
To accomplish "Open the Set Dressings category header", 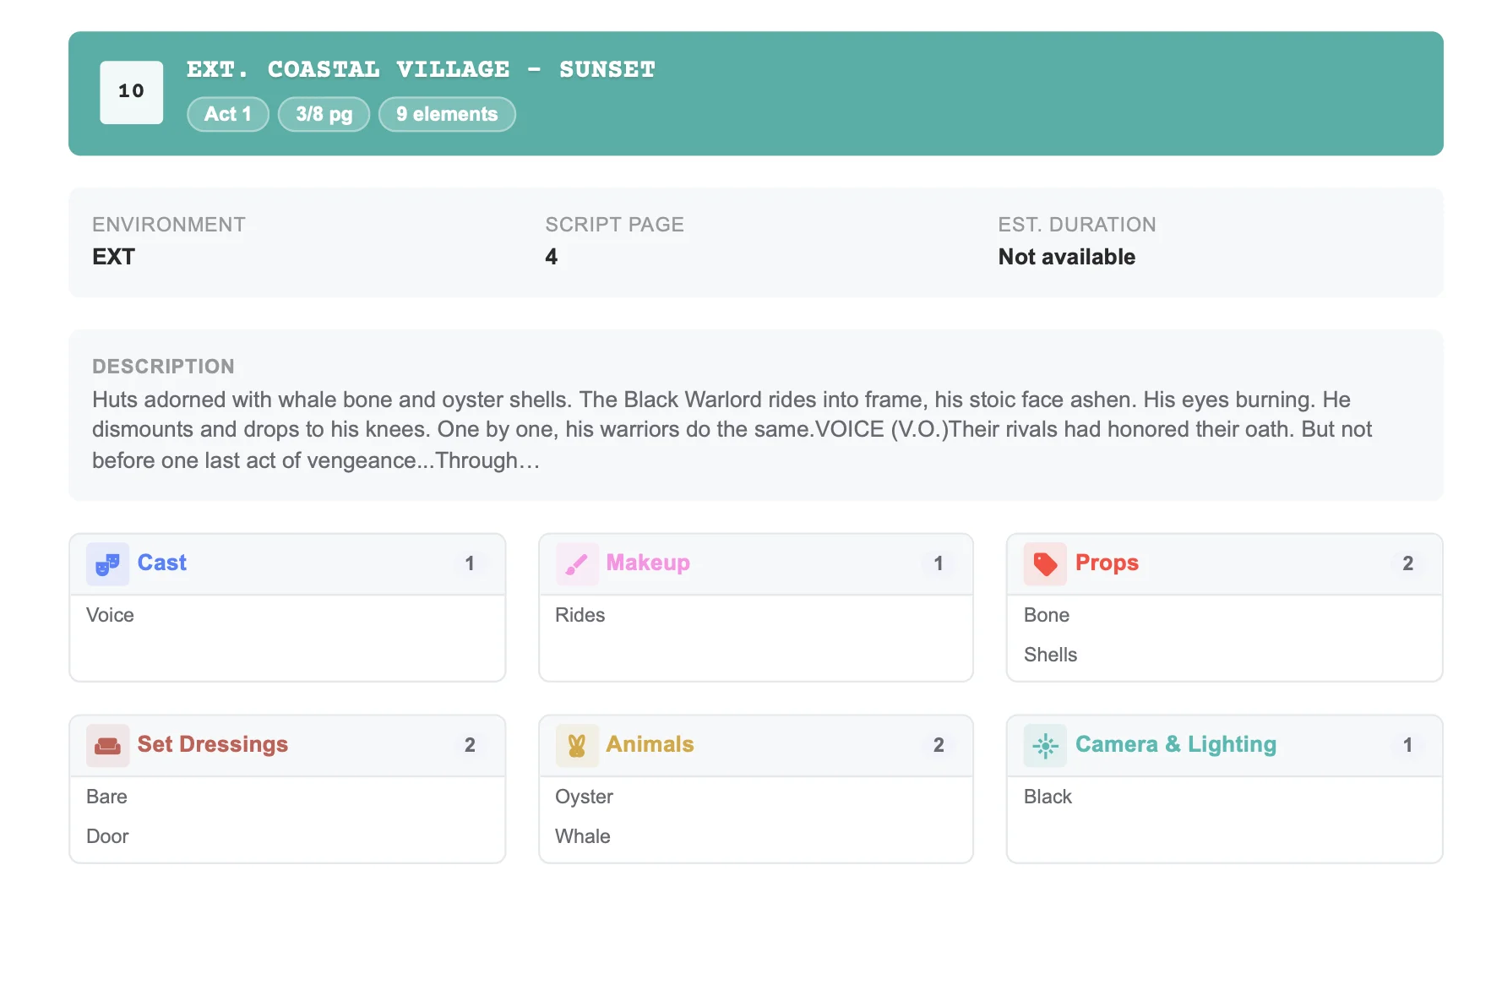I will (x=287, y=746).
